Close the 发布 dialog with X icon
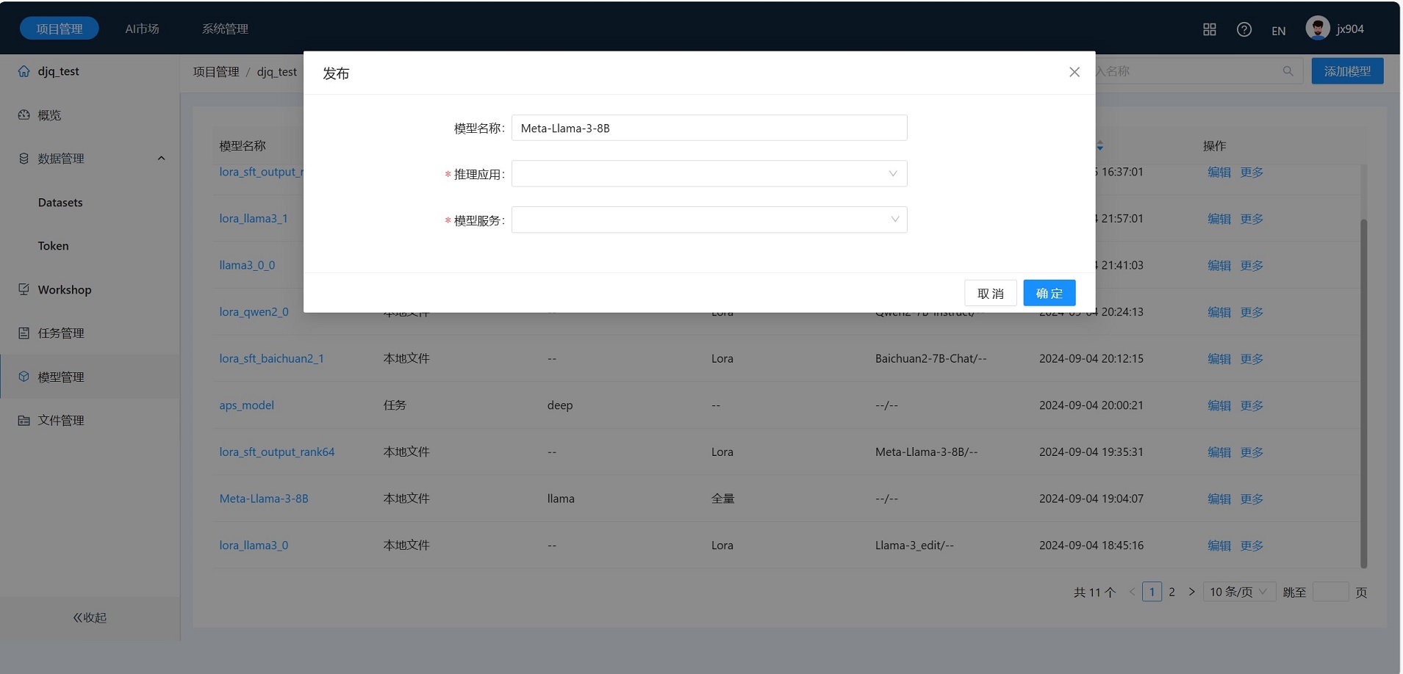Screen dimensions: 1403x674 click(1074, 72)
